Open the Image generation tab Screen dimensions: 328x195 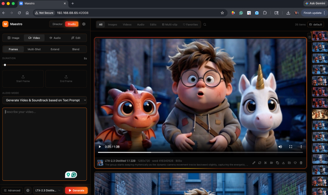coord(14,38)
